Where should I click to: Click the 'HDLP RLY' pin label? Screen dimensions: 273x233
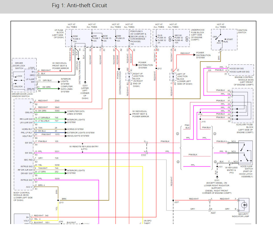pyautogui.click(x=27, y=136)
